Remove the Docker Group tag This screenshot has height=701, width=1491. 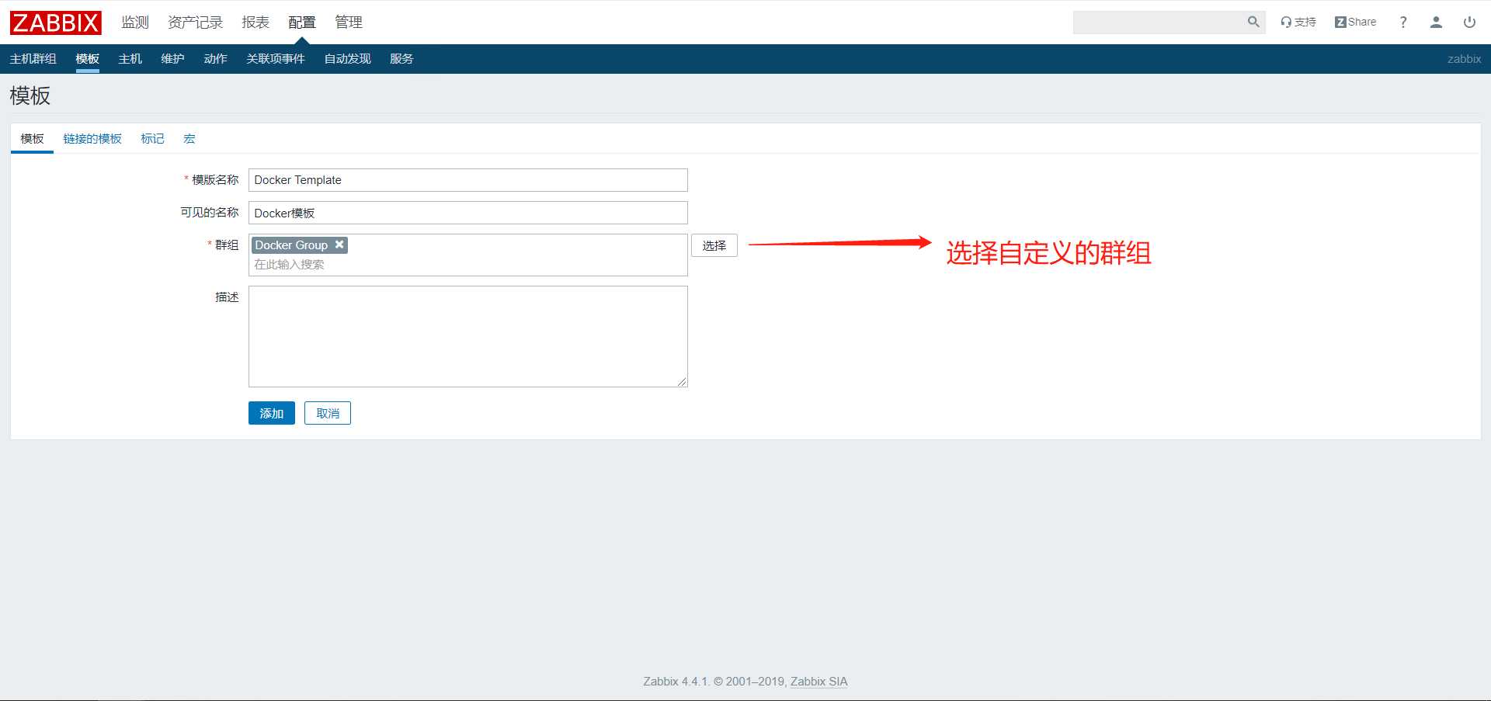pyautogui.click(x=339, y=245)
